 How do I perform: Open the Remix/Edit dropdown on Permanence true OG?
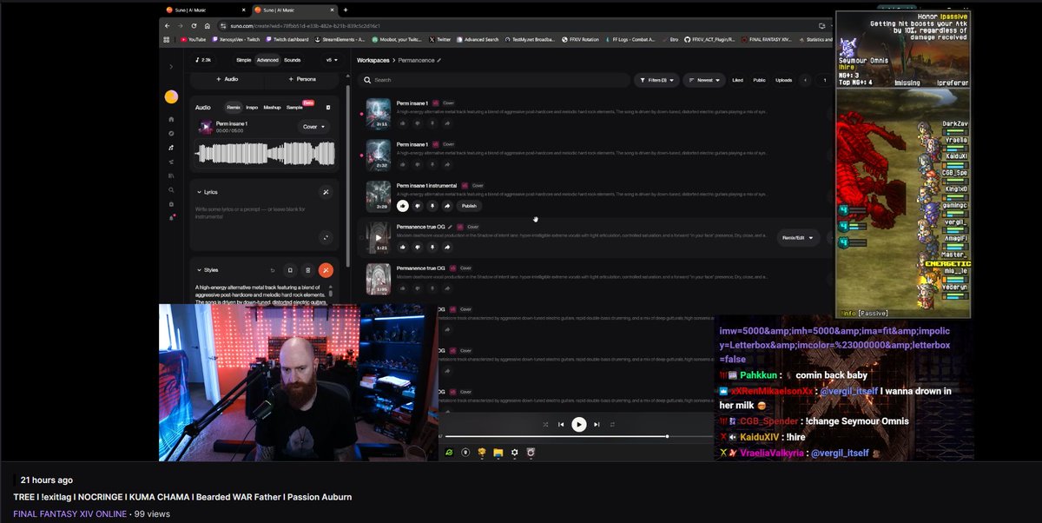pyautogui.click(x=798, y=237)
